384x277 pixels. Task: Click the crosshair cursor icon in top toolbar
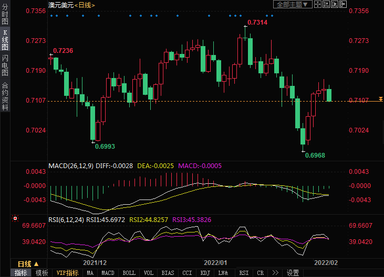319,4
